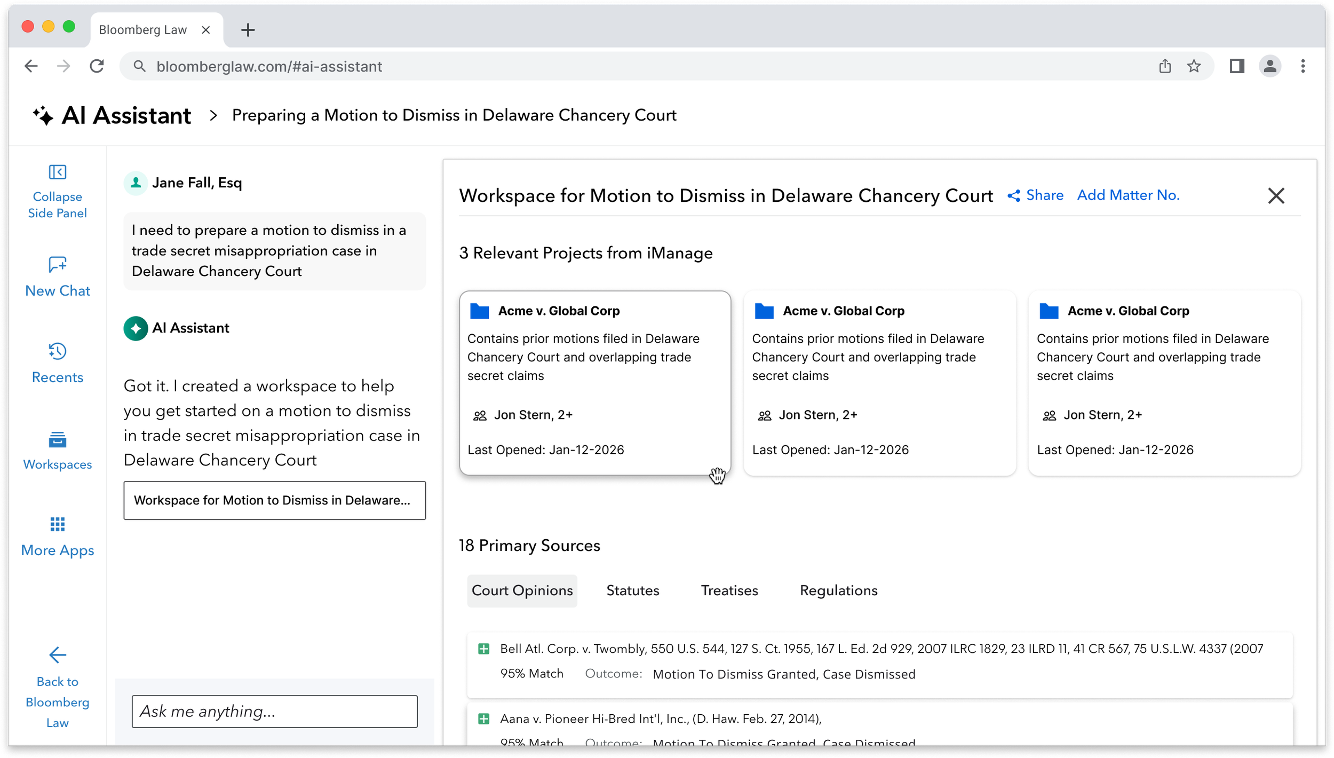Screen dimensions: 1334x758
Task: Click the Ask me anything input field
Action: [x=274, y=711]
